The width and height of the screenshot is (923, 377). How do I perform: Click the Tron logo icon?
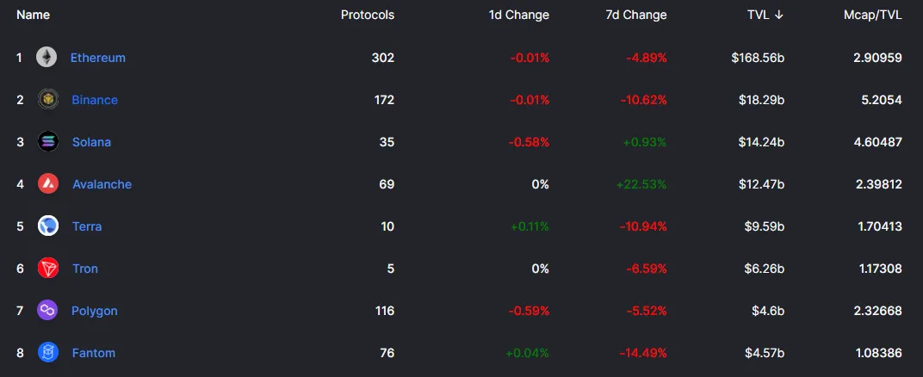[48, 269]
